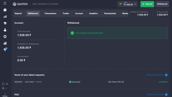Click the arrow next to All financial history
The image size is (172, 97).
click(x=166, y=75)
